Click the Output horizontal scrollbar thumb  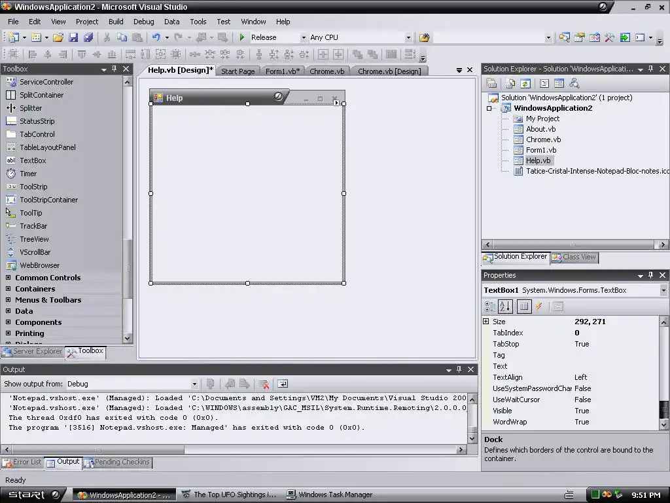(98, 449)
